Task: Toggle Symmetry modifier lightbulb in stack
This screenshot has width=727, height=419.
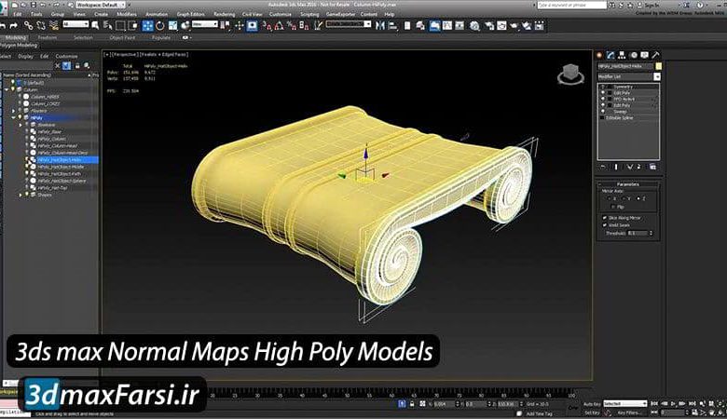Action: tap(603, 87)
